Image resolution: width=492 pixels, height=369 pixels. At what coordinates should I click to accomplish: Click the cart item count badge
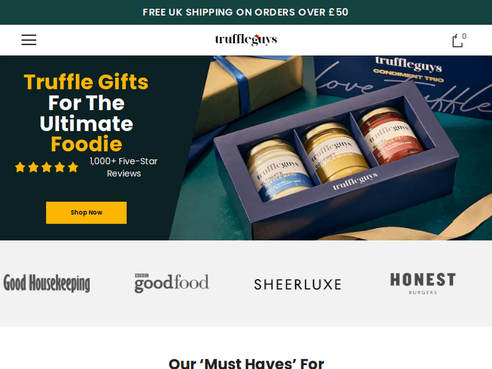coord(464,36)
